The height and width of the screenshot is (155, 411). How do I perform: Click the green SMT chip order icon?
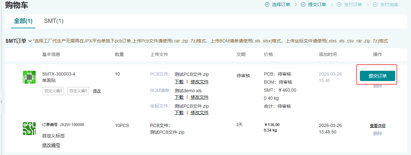point(29,77)
